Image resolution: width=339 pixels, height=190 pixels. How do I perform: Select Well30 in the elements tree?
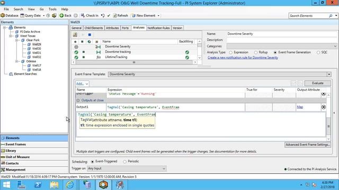37,49
